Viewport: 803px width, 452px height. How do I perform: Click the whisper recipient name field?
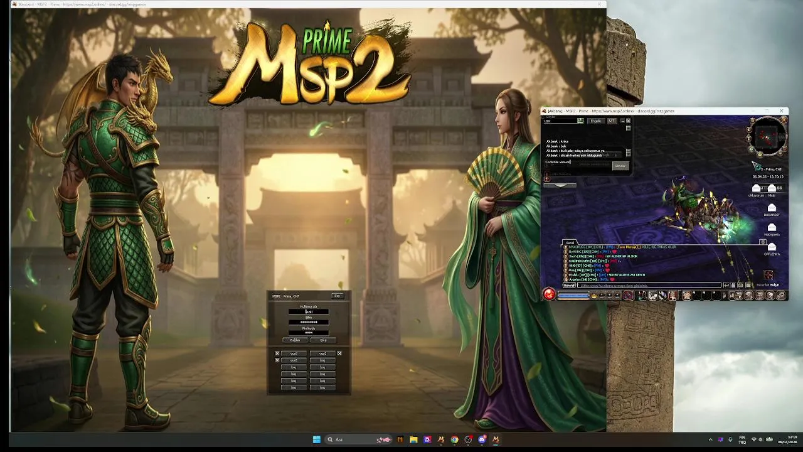point(561,121)
